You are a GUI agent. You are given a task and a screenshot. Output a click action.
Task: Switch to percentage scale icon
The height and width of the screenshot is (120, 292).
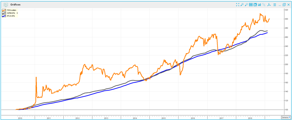[x=264, y=5]
